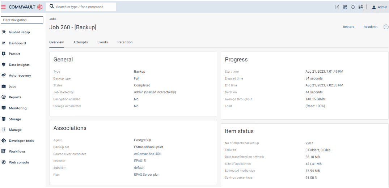Click the Guided setup tools icon

click(4, 32)
